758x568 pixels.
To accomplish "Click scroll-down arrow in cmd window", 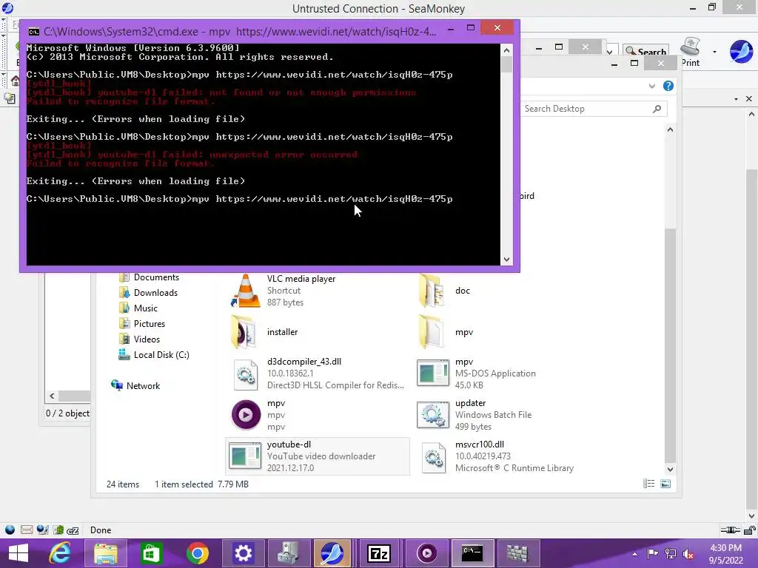I will pos(506,260).
